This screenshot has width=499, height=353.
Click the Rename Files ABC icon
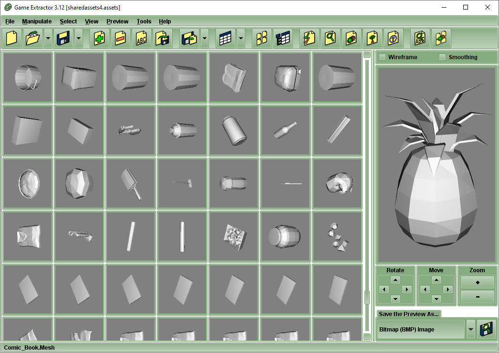tap(141, 38)
